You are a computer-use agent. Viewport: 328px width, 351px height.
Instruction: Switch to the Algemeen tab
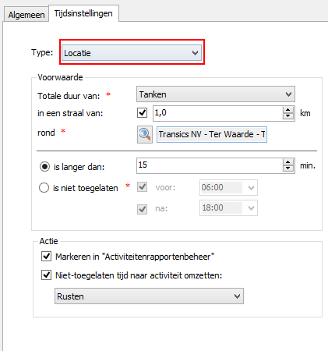26,15
